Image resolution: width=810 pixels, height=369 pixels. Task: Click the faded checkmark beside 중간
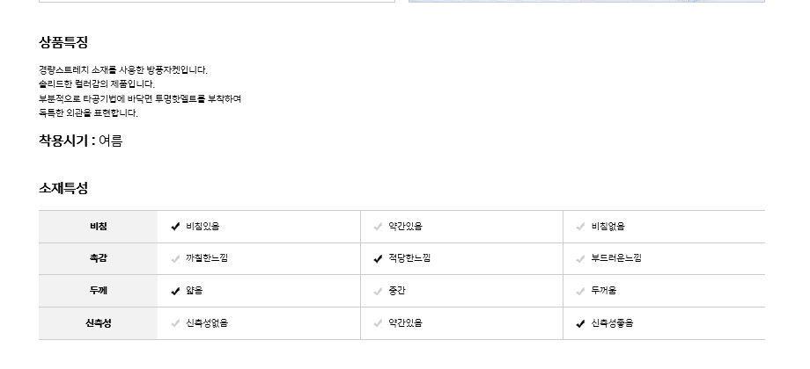(378, 291)
